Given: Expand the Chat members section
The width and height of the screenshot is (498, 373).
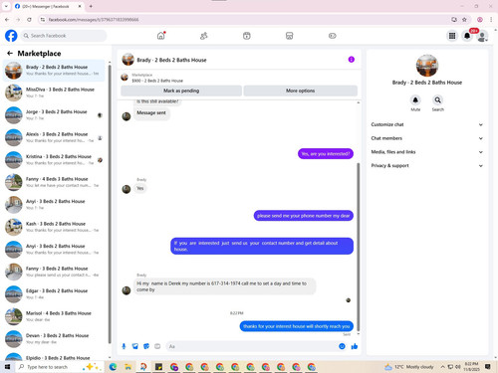Looking at the screenshot, I should click(x=427, y=138).
